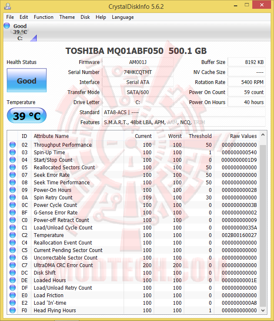Click the status orb for Spin-Up Time
Viewport: 274px width, 321px height.
click(x=13, y=152)
